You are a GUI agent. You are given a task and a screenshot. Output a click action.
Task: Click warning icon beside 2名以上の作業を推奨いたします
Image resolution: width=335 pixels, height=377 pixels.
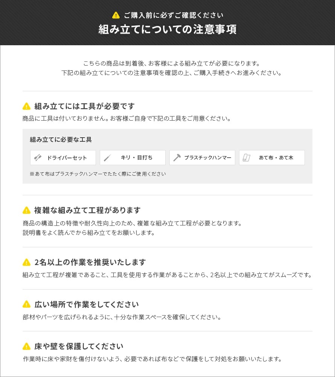pyautogui.click(x=26, y=262)
